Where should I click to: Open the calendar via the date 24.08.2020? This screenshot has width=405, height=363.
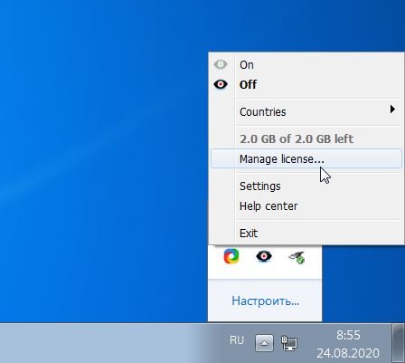pyautogui.click(x=348, y=353)
